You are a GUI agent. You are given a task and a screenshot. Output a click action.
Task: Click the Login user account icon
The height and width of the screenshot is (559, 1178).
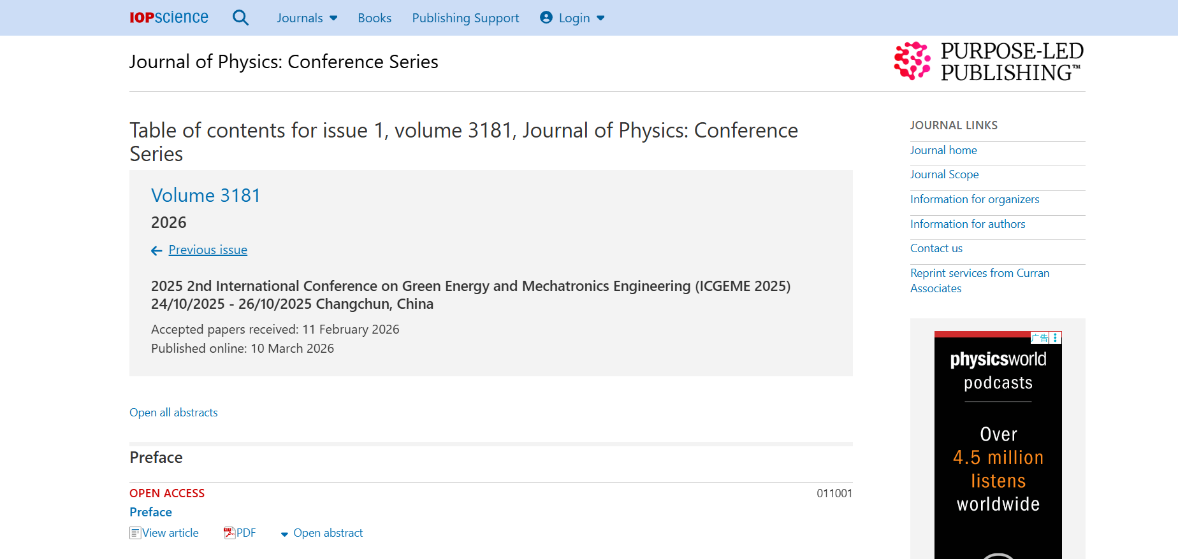[x=546, y=18]
